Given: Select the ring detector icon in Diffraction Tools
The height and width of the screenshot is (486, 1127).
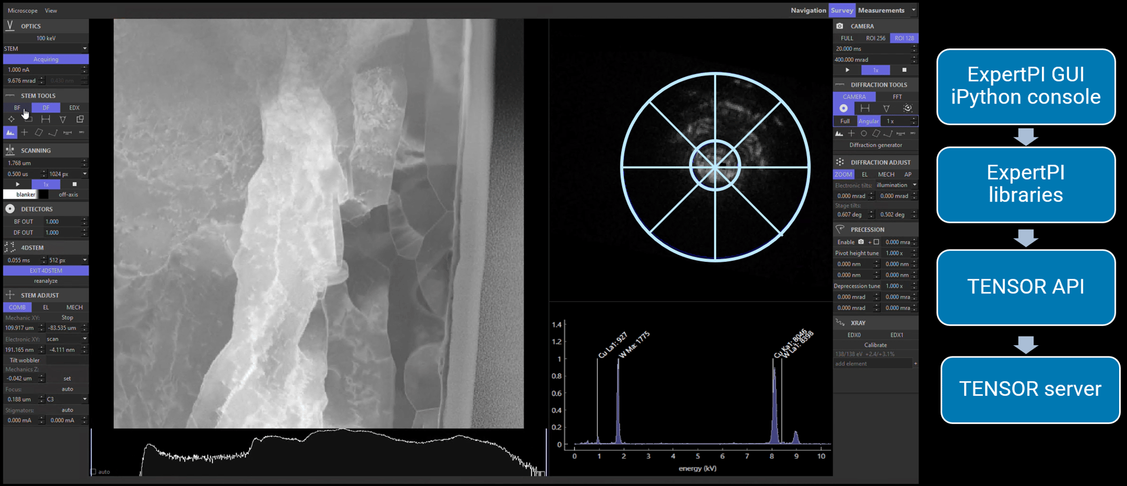Looking at the screenshot, I should point(844,108).
